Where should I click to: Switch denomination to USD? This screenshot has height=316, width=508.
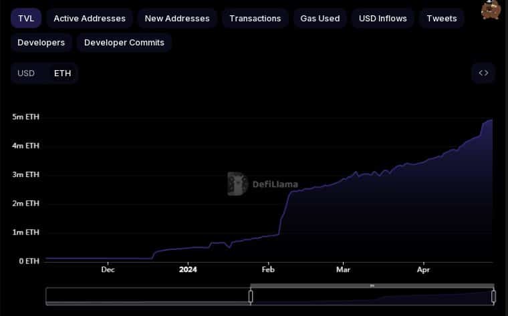click(26, 73)
